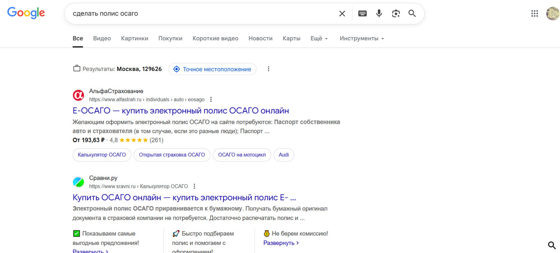560x253 pixels.
Task: Open more options next to location results
Action: [268, 69]
